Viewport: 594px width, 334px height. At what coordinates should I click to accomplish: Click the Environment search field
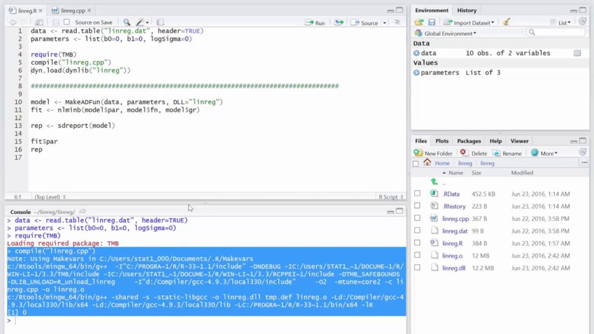555,32
